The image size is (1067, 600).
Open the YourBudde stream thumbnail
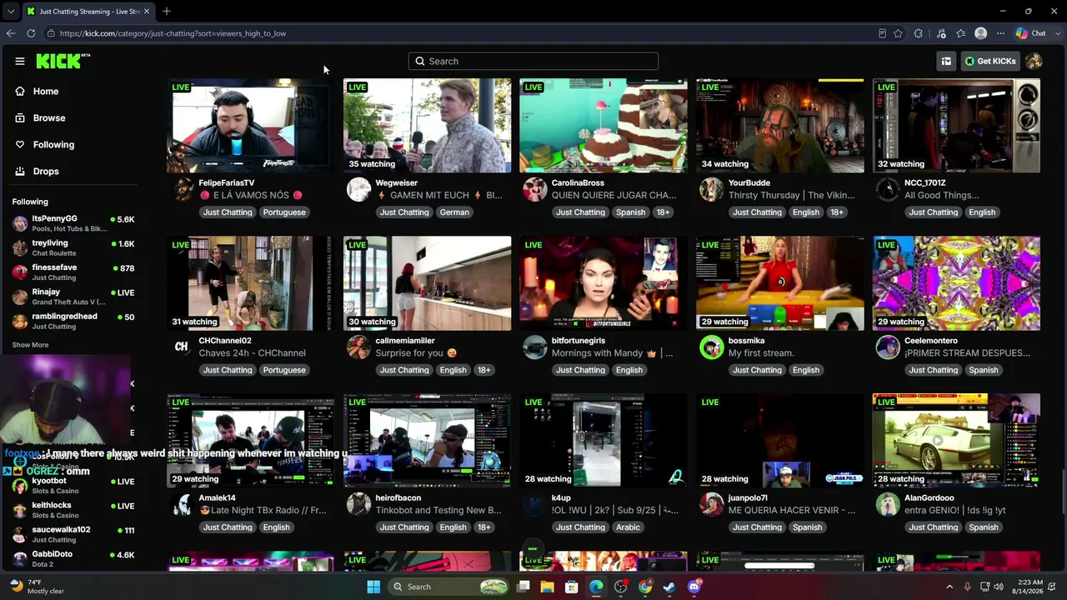(x=780, y=126)
